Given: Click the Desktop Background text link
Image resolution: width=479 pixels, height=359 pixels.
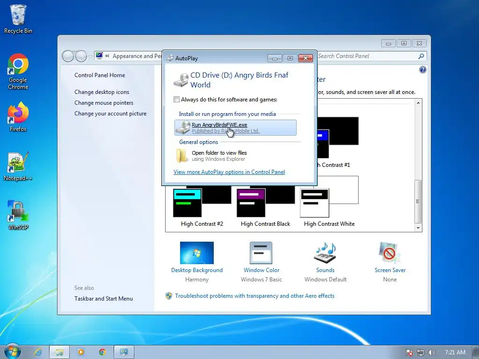Looking at the screenshot, I should pyautogui.click(x=197, y=270).
